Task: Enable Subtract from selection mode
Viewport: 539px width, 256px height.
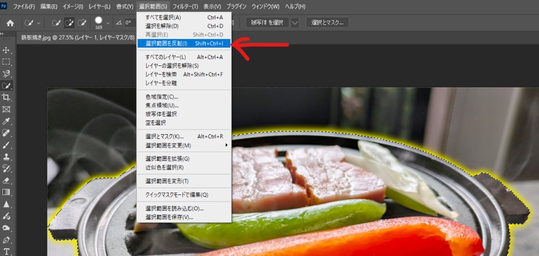Action: point(82,23)
